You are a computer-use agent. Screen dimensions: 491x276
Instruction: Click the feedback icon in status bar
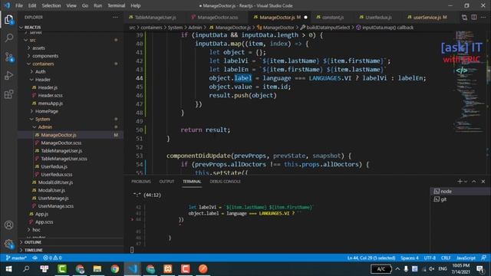pyautogui.click(x=483, y=258)
